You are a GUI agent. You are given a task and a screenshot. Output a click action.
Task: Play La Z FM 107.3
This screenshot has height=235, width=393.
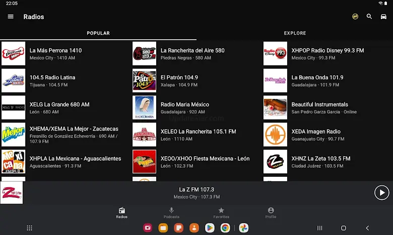[381, 192]
